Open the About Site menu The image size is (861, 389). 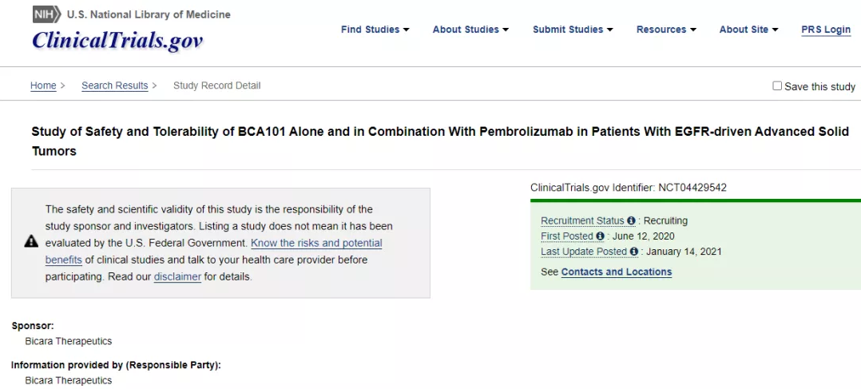(x=748, y=30)
